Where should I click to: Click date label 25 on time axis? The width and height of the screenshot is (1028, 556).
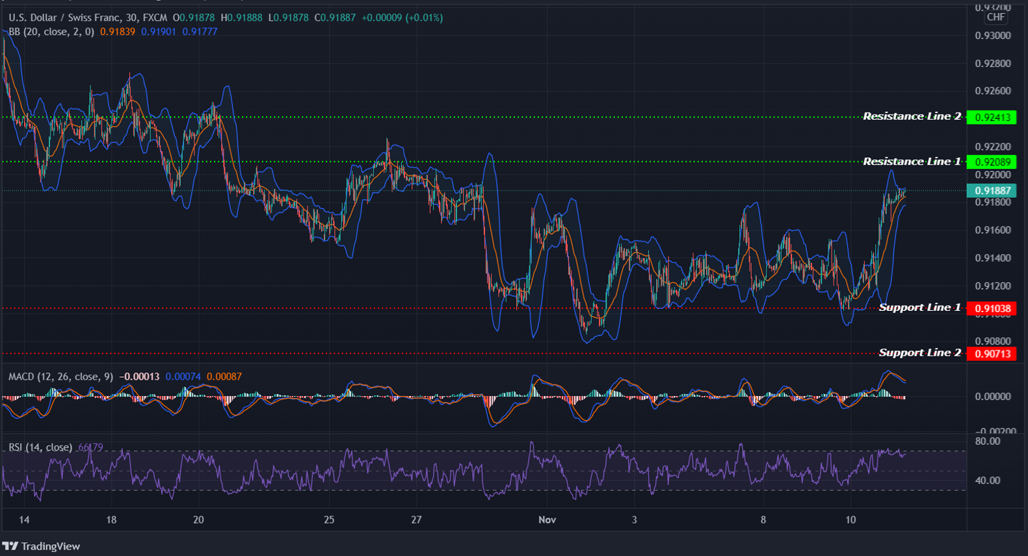point(329,520)
